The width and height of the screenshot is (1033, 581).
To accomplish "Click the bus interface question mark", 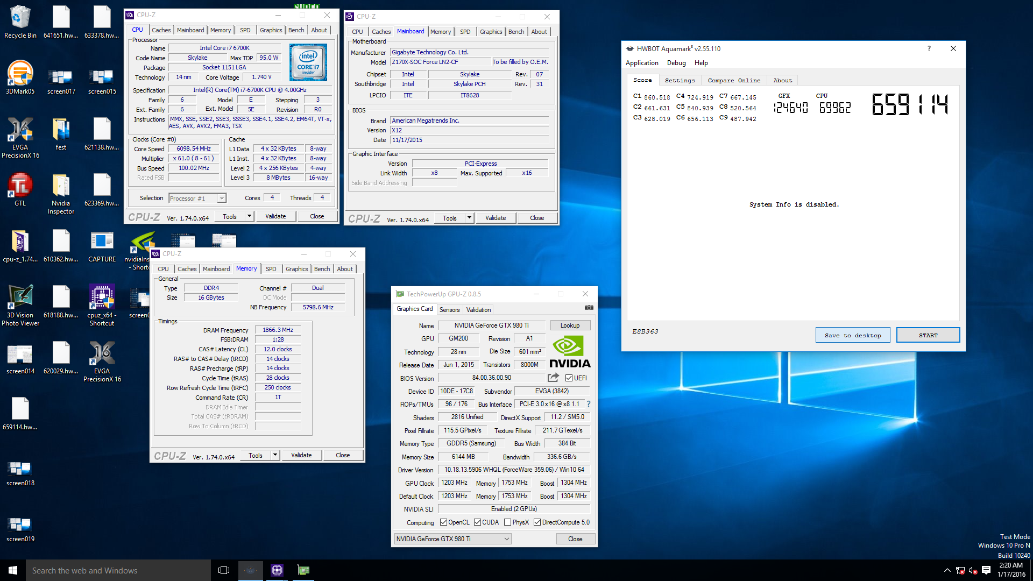I will pyautogui.click(x=588, y=404).
